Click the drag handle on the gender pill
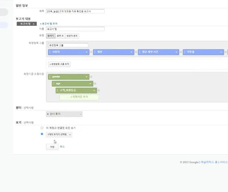The image size is (228, 192). [50, 77]
